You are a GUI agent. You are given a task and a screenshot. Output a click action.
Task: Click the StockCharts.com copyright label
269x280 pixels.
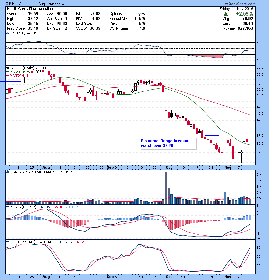click(x=240, y=4)
